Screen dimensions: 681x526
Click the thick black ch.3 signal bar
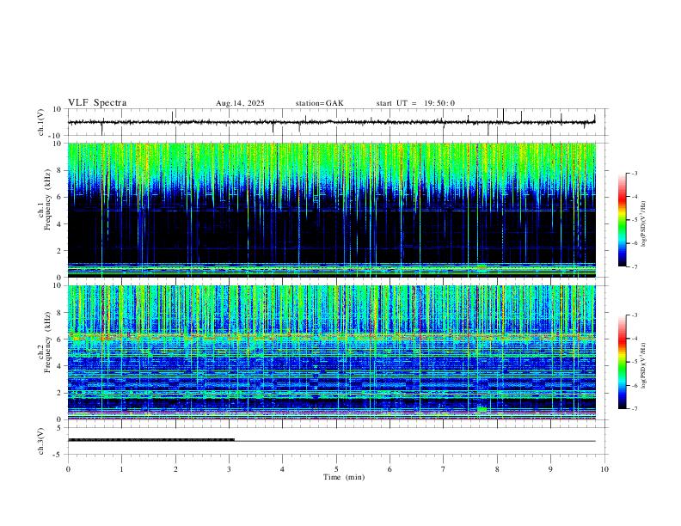coord(151,440)
